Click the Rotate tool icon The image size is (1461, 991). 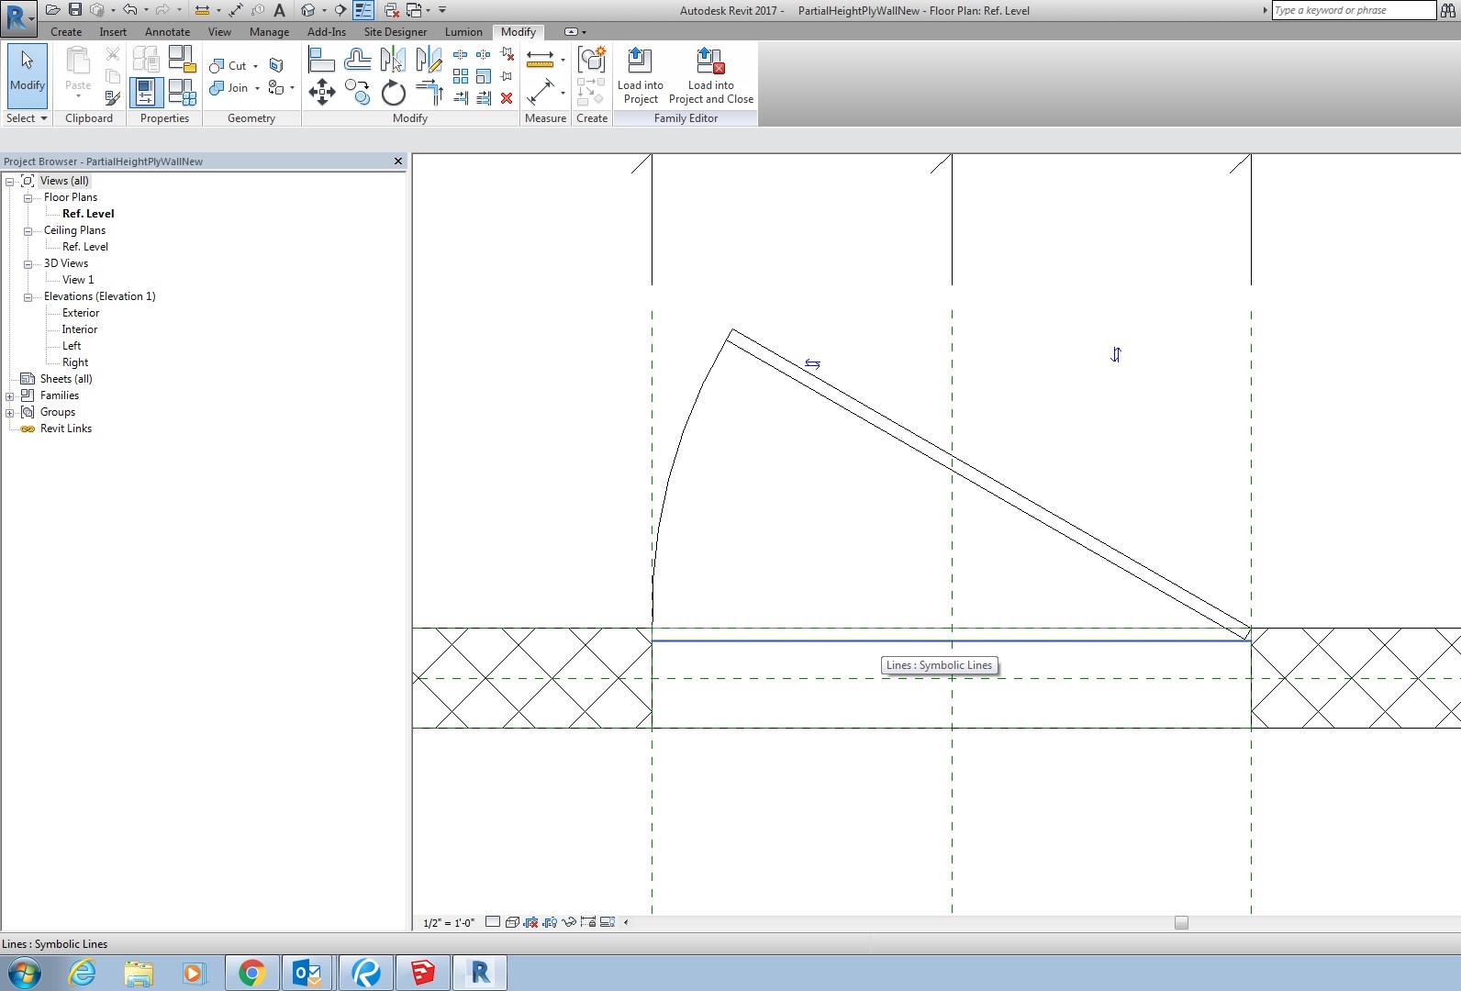coord(393,93)
